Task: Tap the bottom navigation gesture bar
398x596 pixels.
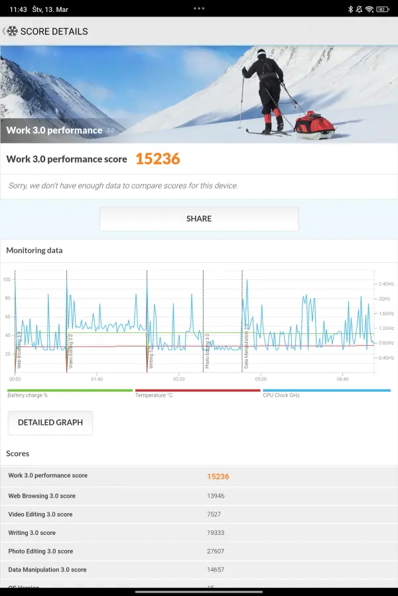Action: point(199,591)
